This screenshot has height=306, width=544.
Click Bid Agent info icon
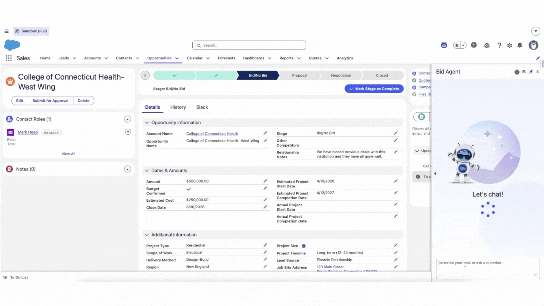pyautogui.click(x=517, y=72)
